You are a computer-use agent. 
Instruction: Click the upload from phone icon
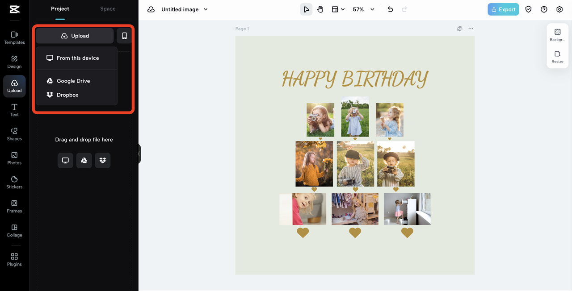124,36
